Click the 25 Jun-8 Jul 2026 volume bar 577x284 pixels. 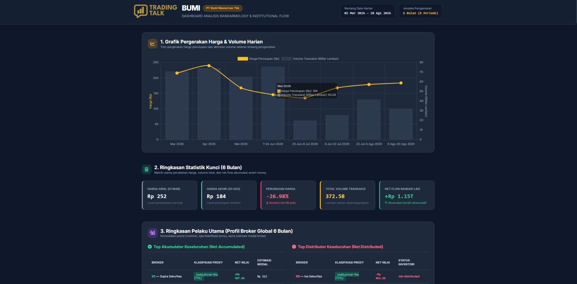coord(305,130)
